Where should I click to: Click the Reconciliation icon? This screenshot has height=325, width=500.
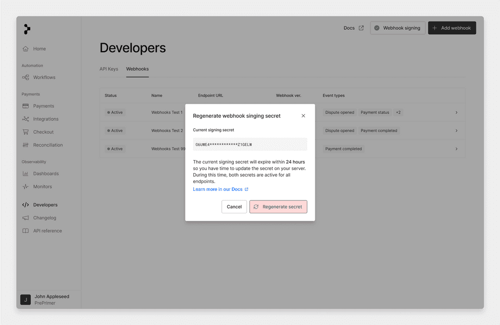tap(26, 145)
